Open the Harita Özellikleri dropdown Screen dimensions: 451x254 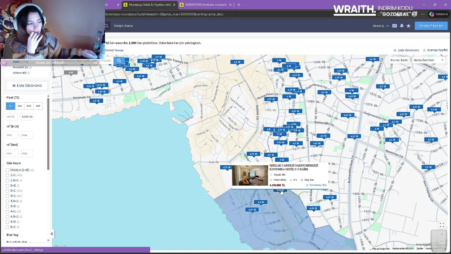pyautogui.click(x=428, y=60)
